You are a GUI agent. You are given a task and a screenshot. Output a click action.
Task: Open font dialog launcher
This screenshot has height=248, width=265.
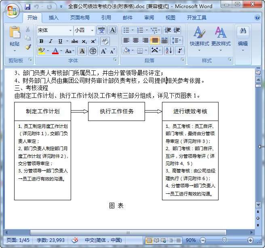coord(115,59)
